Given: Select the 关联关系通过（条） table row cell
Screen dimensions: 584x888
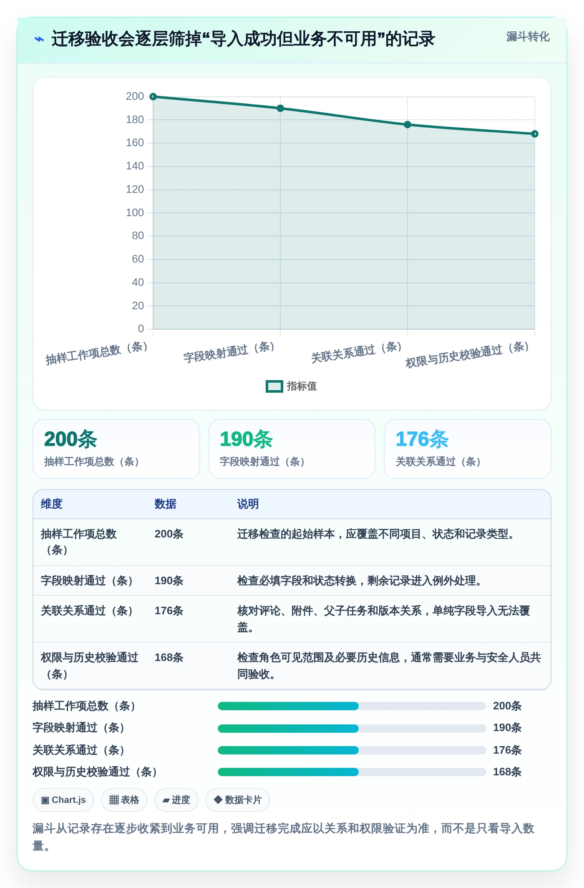Looking at the screenshot, I should (x=90, y=619).
